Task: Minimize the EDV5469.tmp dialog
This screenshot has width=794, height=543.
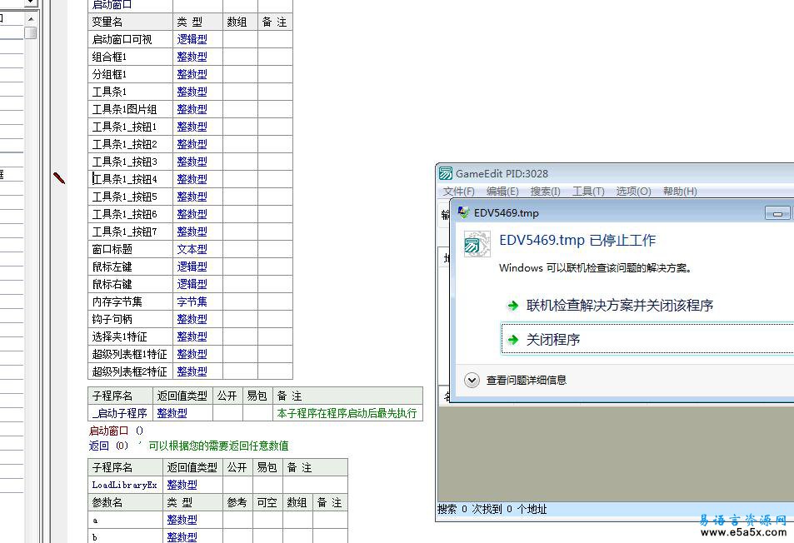Action: click(x=777, y=213)
